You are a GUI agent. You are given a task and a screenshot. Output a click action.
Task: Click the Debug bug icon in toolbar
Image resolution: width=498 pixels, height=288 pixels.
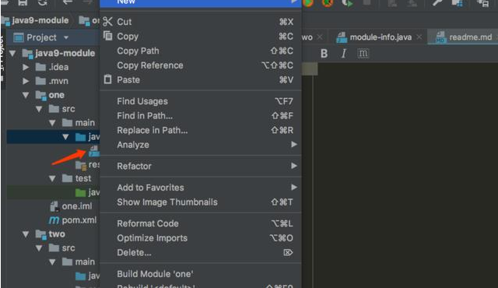click(x=327, y=3)
